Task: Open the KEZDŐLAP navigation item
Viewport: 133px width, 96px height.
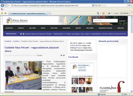Action: (x=9, y=28)
